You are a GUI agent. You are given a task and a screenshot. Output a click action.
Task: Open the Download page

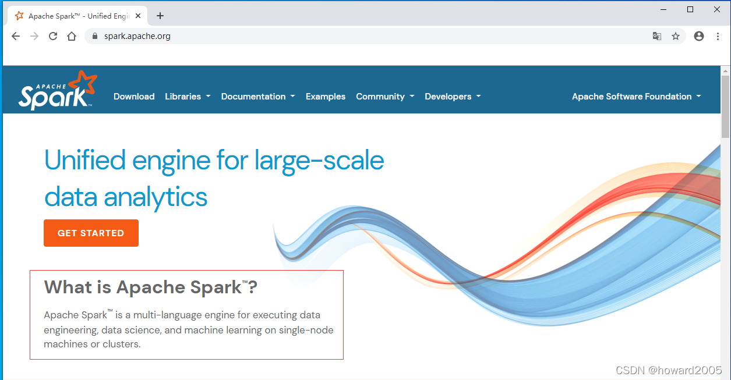tap(134, 97)
